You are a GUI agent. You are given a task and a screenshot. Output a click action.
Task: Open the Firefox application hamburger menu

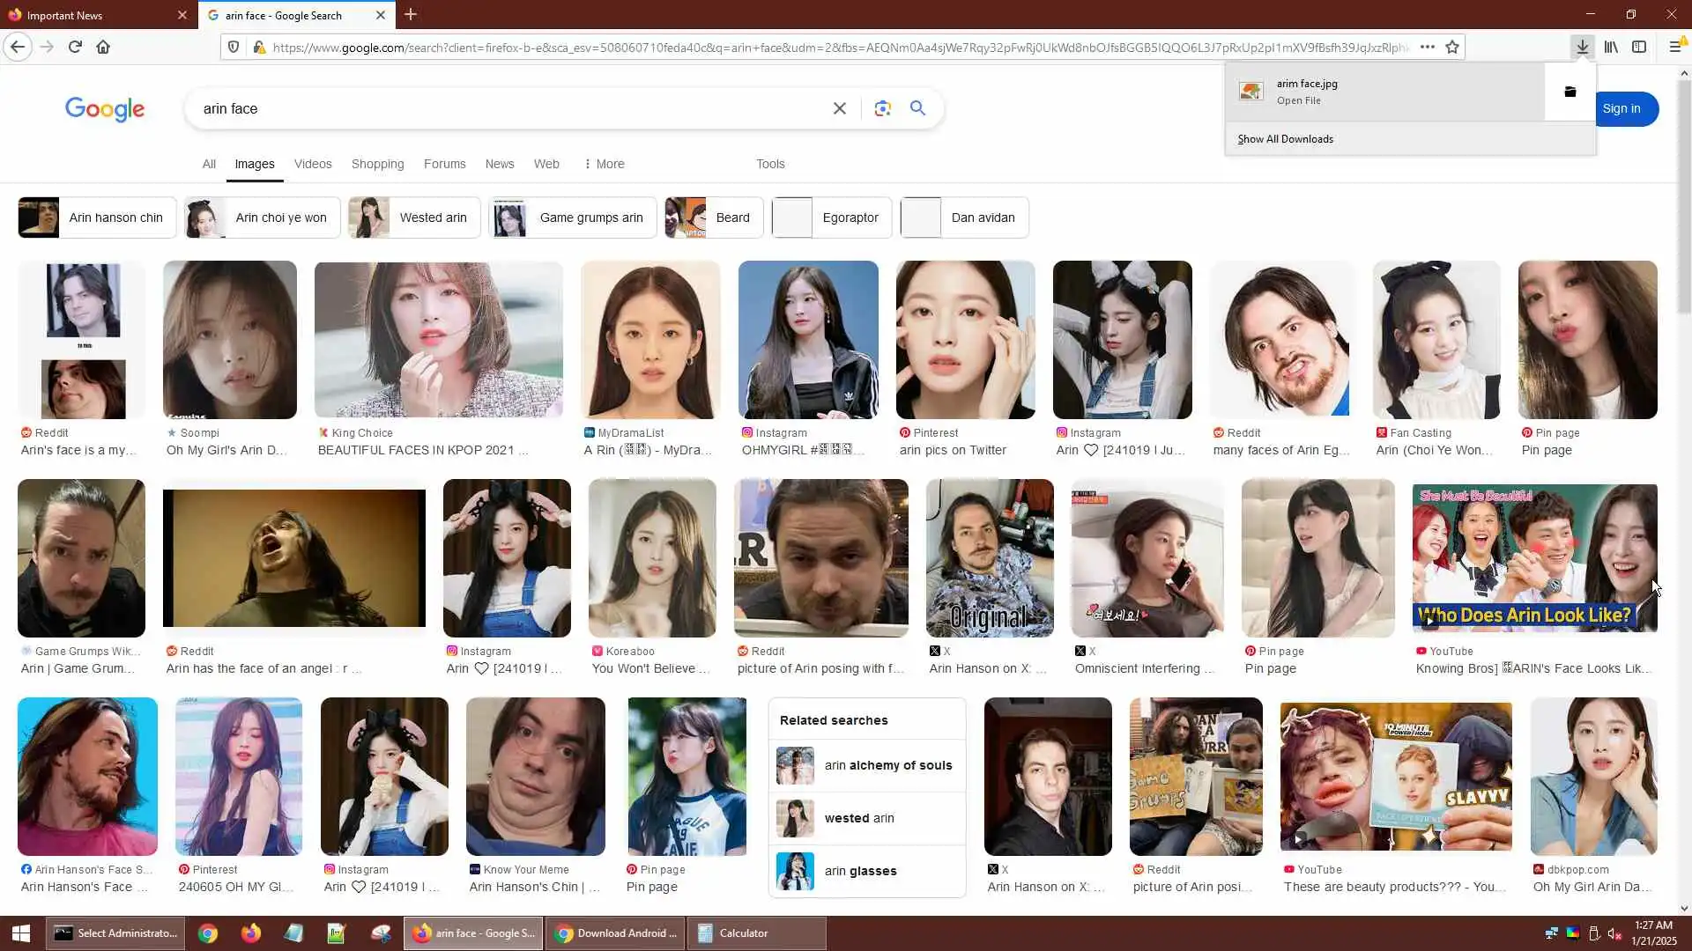1675,48
